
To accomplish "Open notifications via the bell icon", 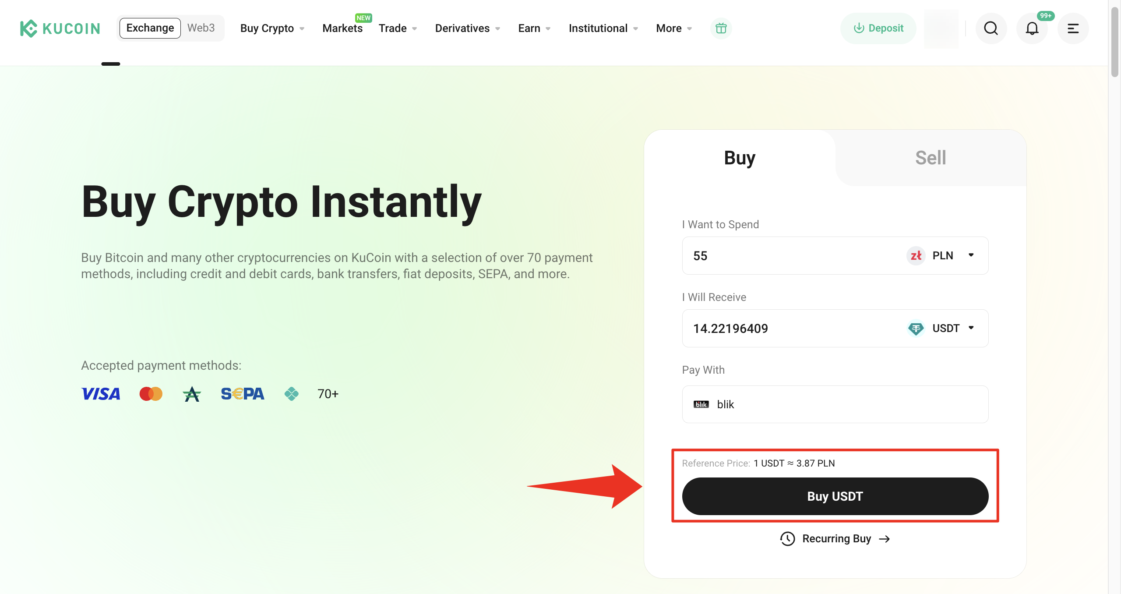I will (1032, 28).
